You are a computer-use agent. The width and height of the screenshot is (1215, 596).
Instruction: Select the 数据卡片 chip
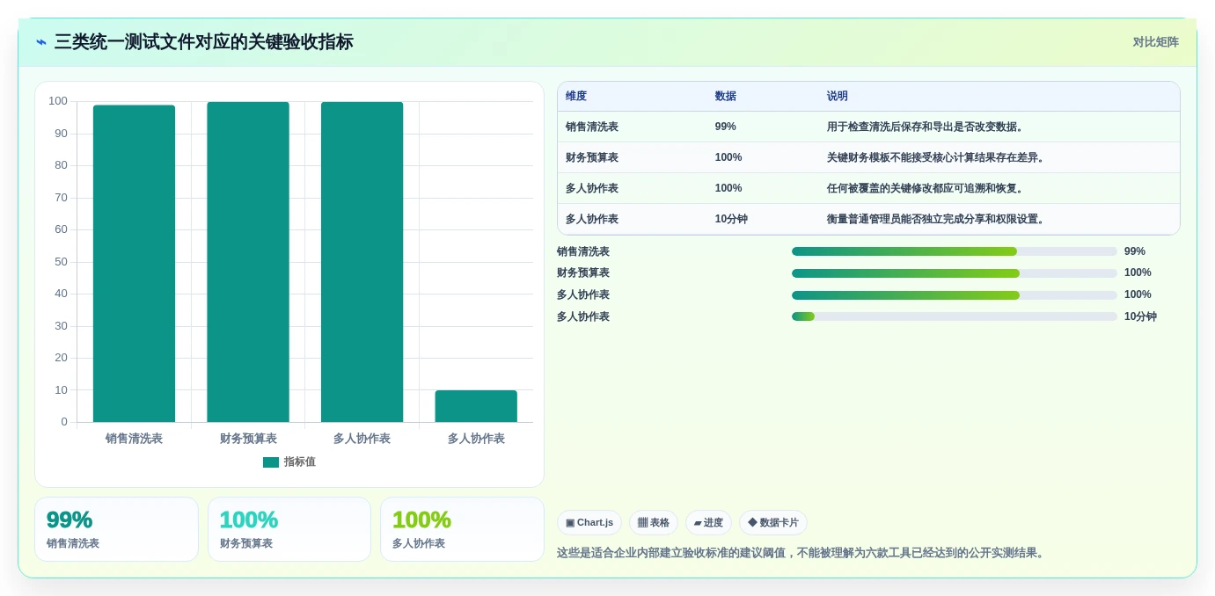coord(773,523)
